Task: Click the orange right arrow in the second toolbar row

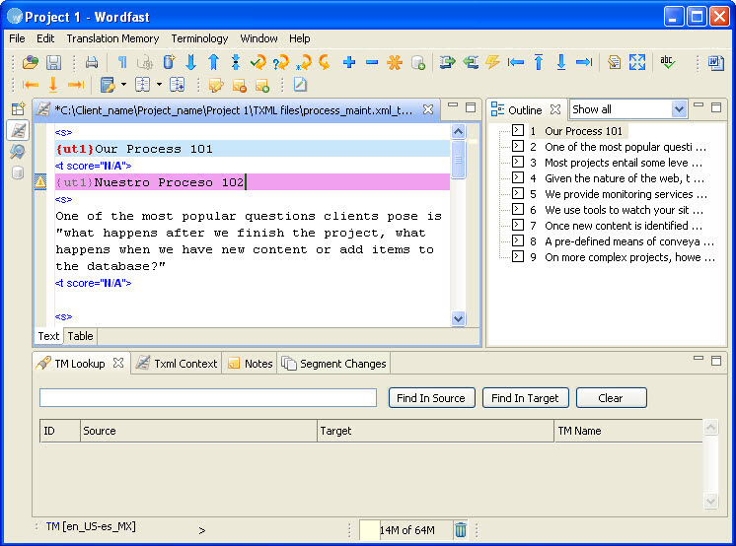Action: (76, 85)
